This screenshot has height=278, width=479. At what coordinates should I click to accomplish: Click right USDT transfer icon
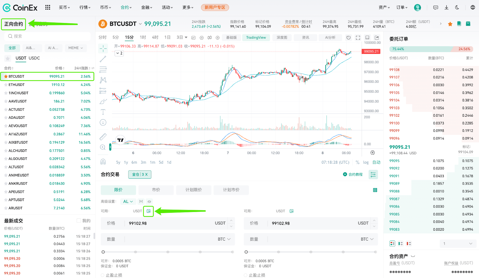[292, 211]
